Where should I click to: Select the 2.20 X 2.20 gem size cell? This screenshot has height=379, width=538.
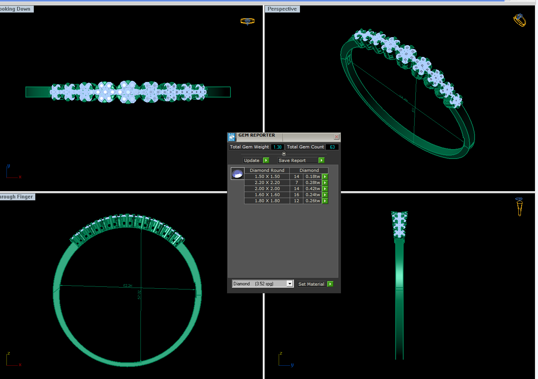click(x=267, y=183)
